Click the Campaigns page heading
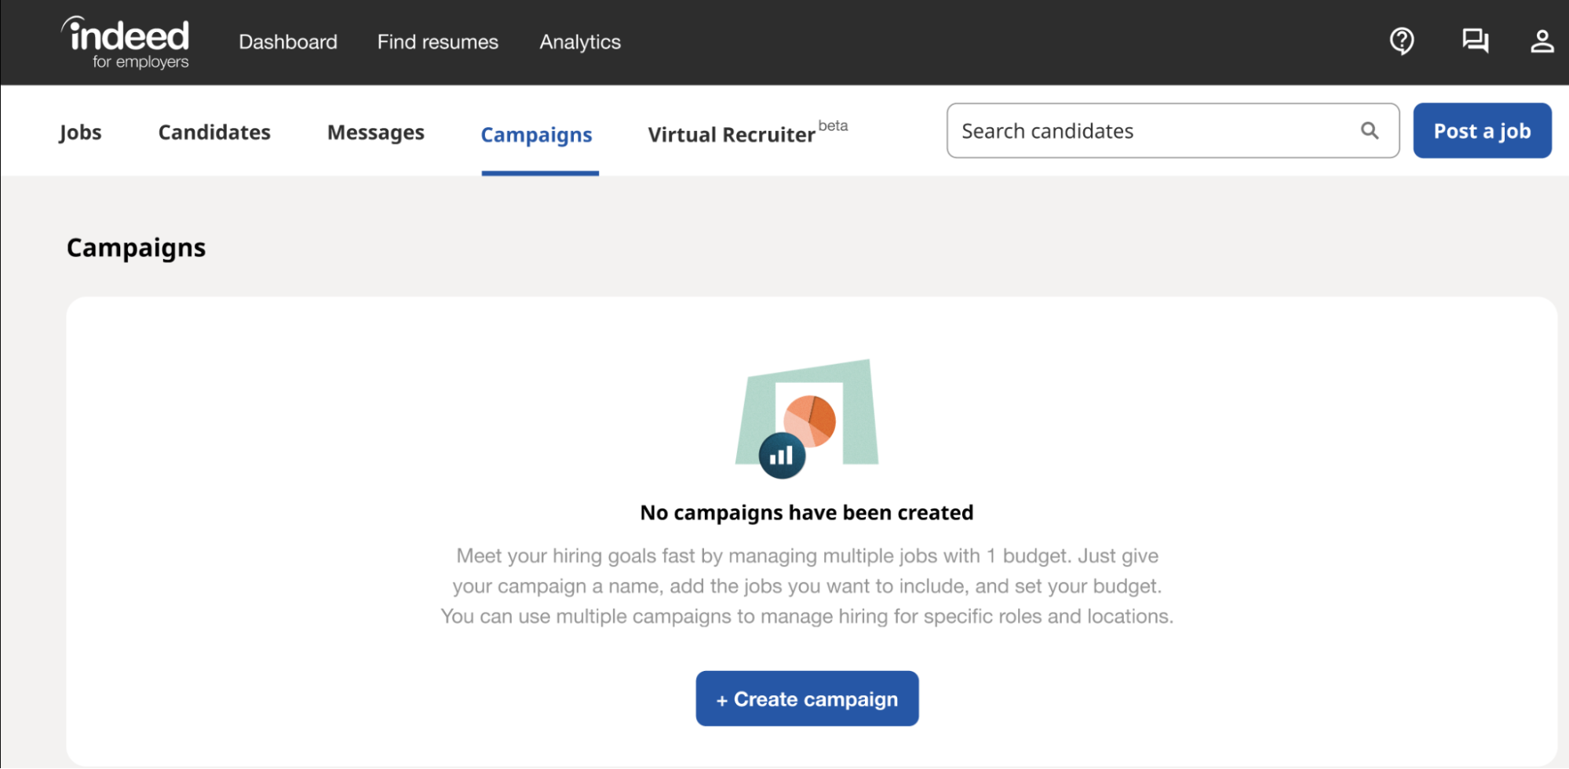Image resolution: width=1569 pixels, height=769 pixels. pos(136,248)
